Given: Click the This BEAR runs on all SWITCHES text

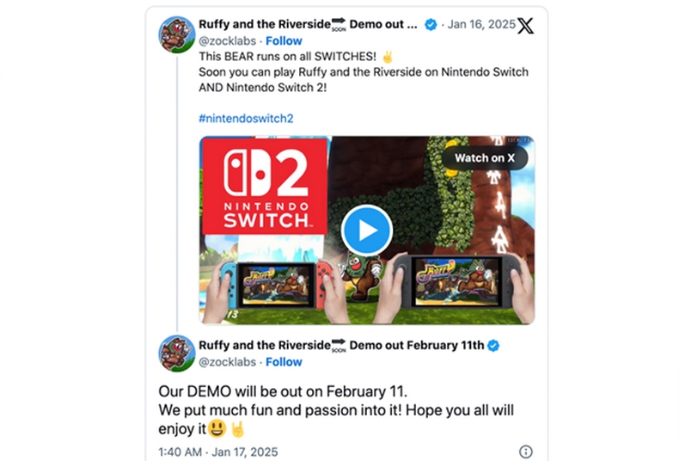Looking at the screenshot, I should [x=276, y=56].
